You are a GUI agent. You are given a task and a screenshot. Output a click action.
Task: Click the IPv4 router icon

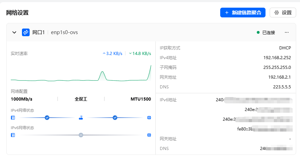81,118
